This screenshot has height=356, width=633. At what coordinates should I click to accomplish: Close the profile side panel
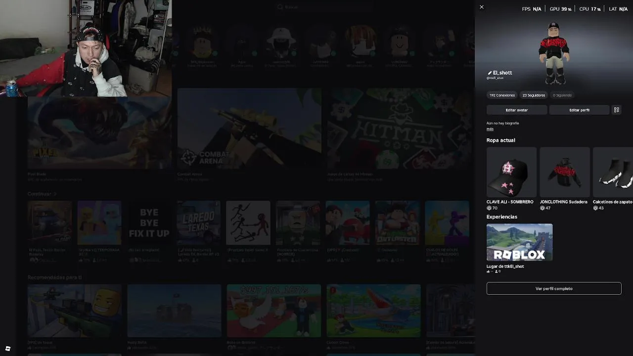(x=482, y=7)
